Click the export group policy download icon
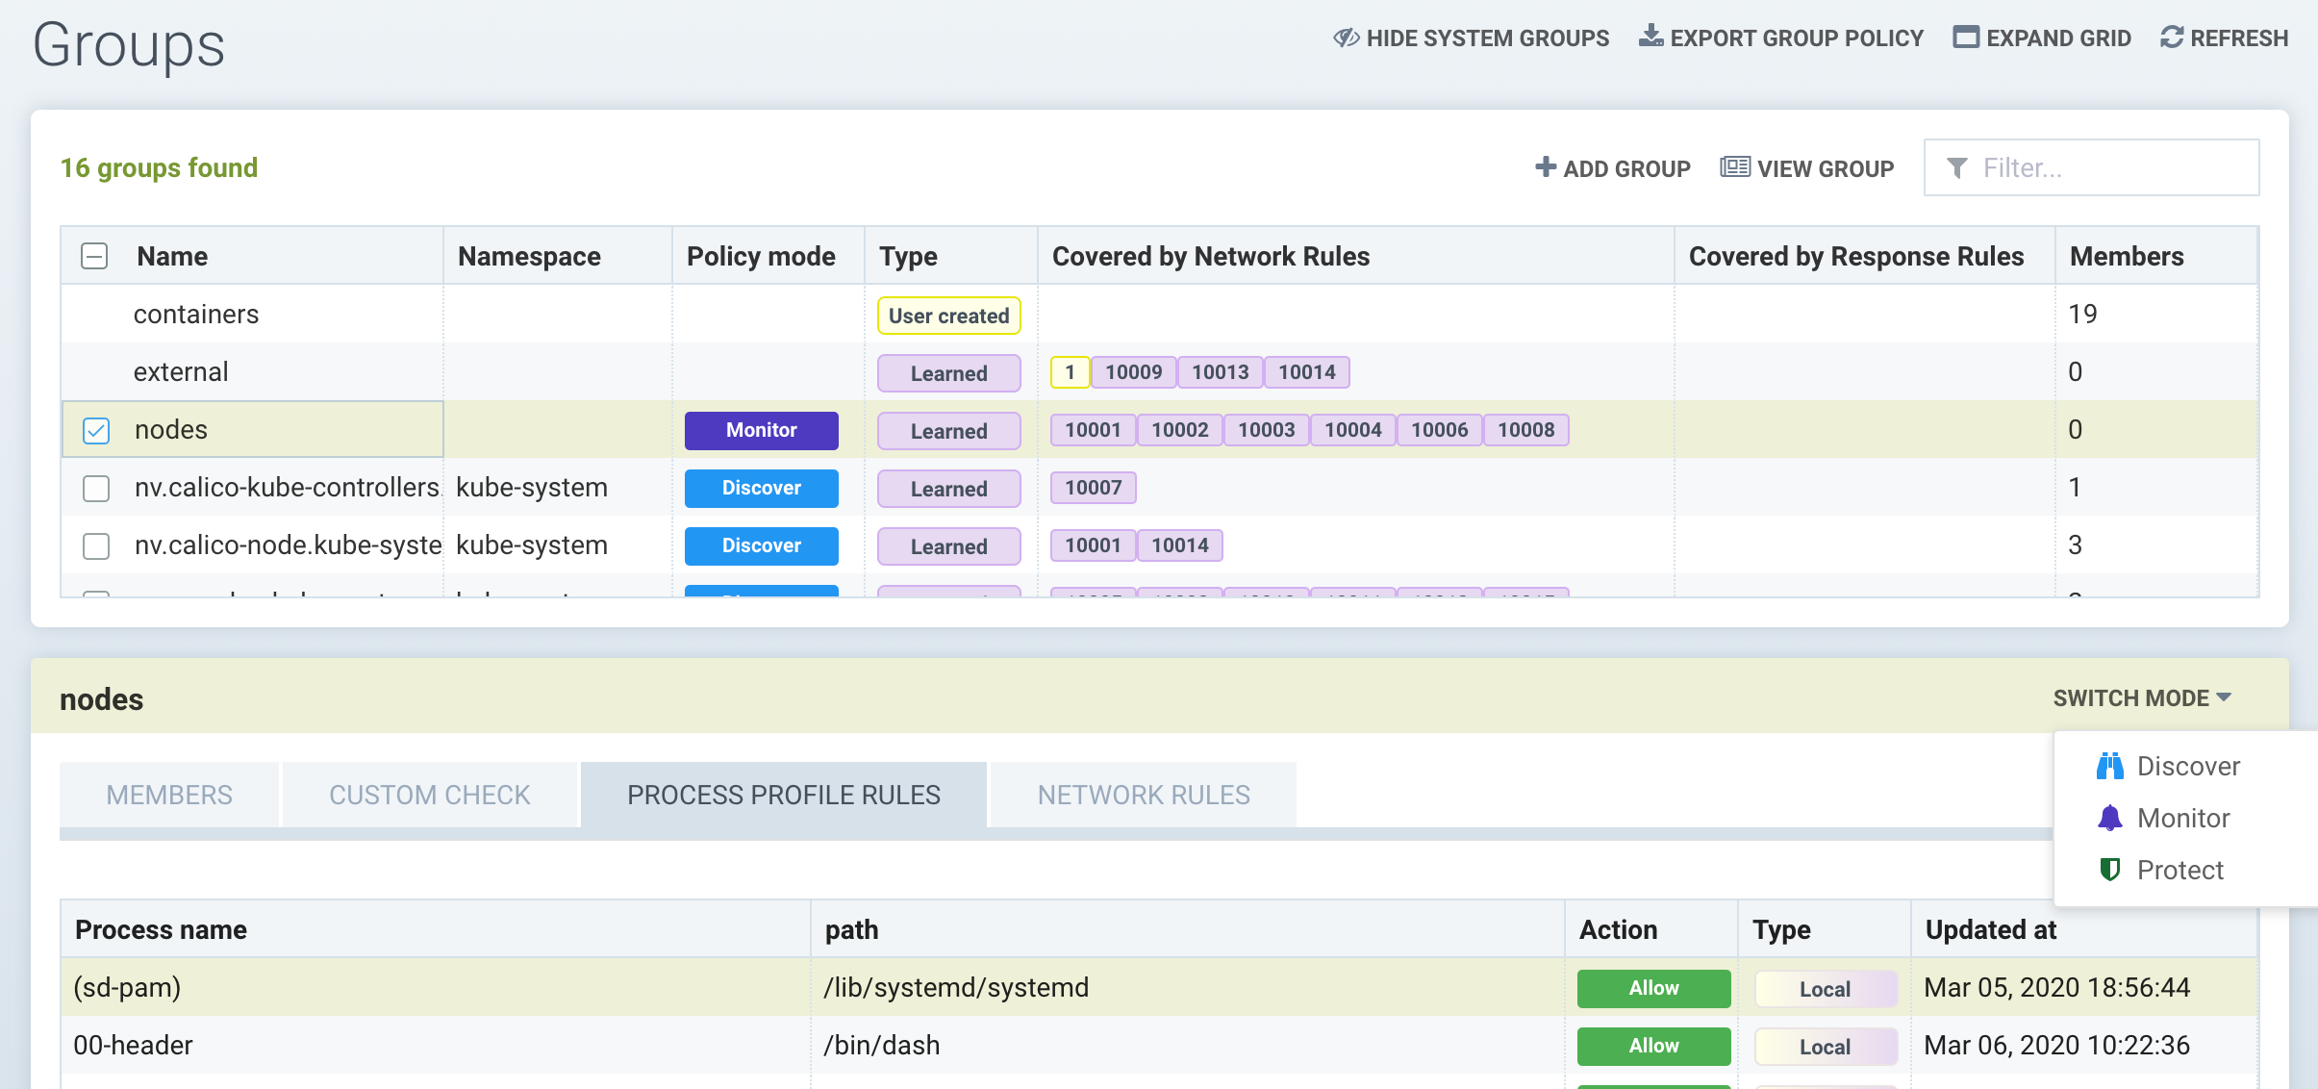This screenshot has width=2318, height=1089. click(1650, 37)
